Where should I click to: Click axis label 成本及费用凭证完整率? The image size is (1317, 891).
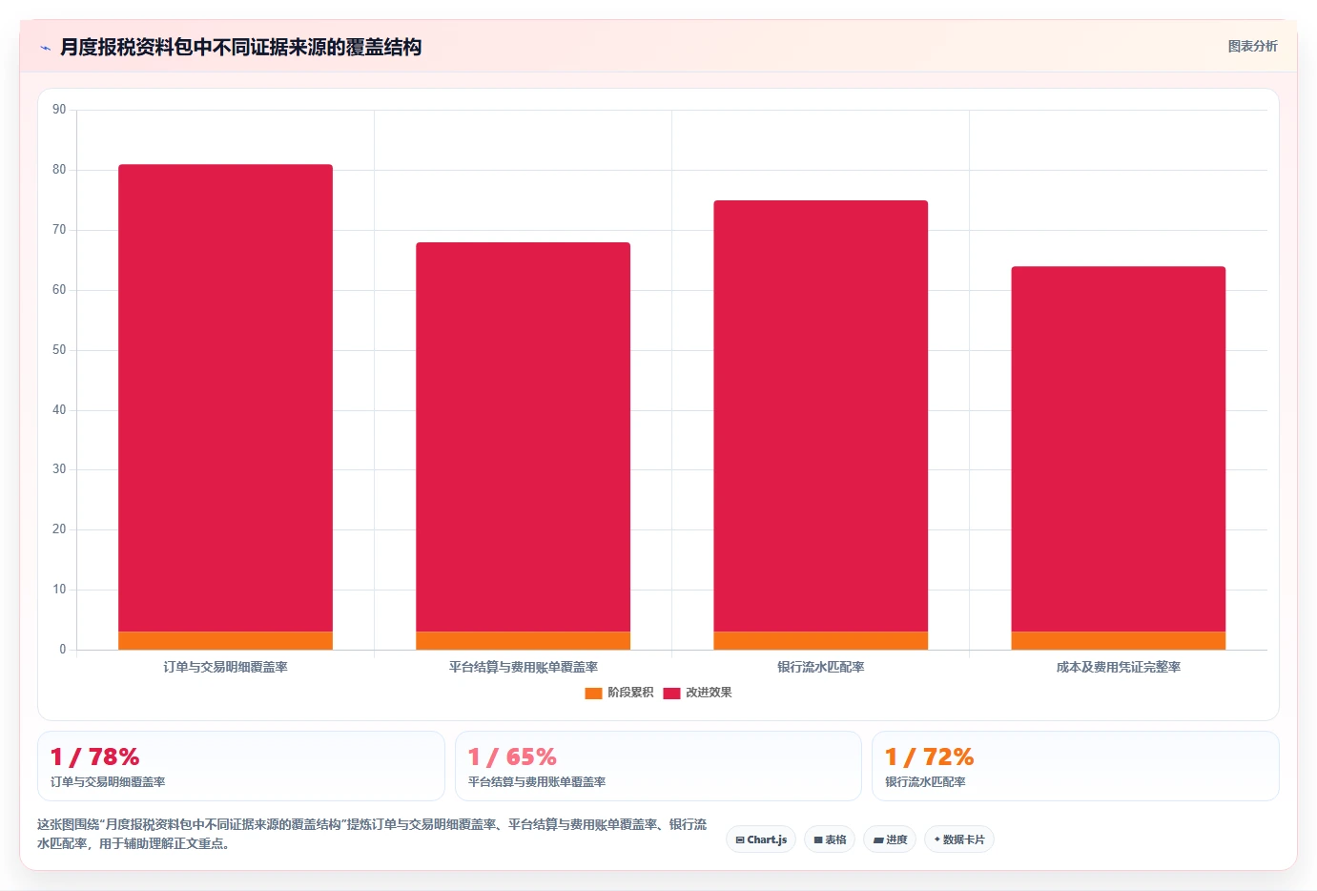coord(1118,667)
